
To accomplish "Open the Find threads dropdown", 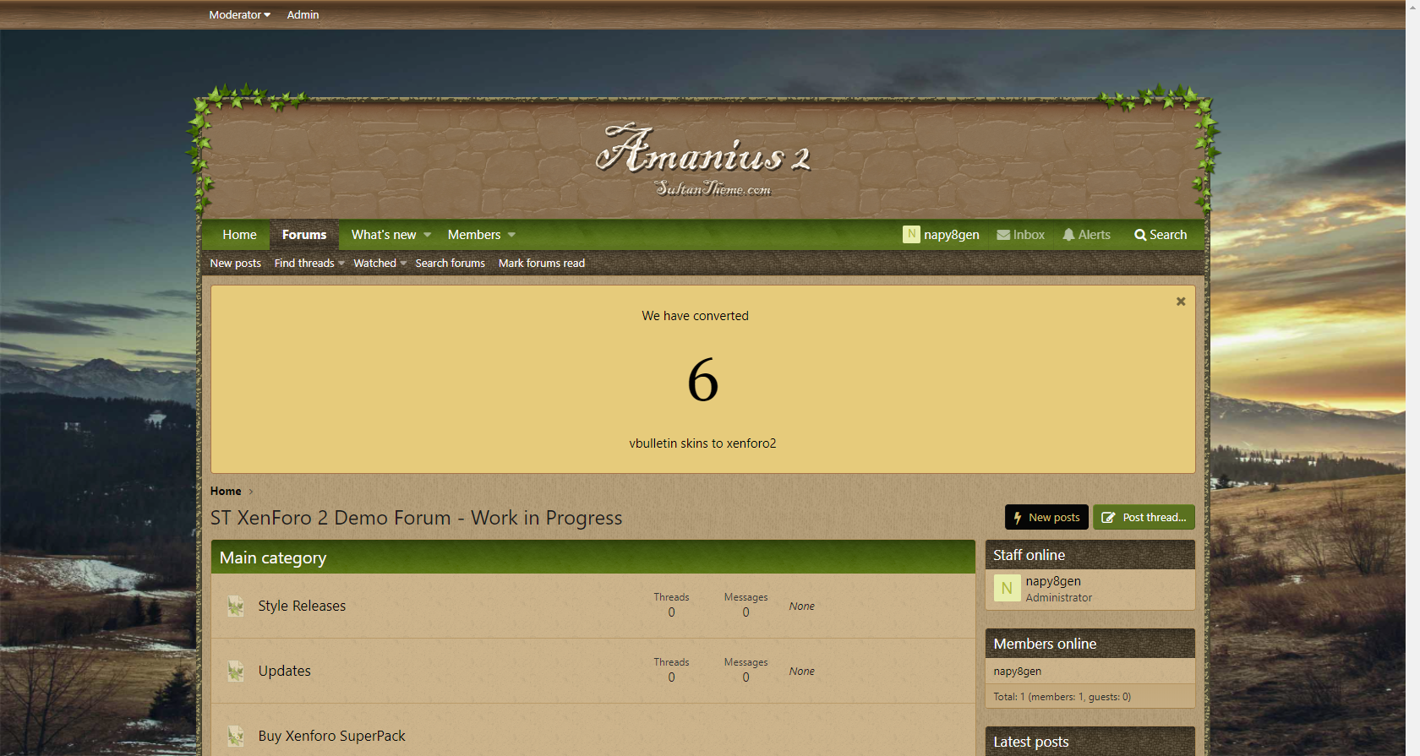I will [309, 263].
